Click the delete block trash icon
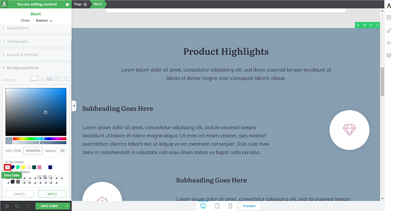 pos(377,25)
